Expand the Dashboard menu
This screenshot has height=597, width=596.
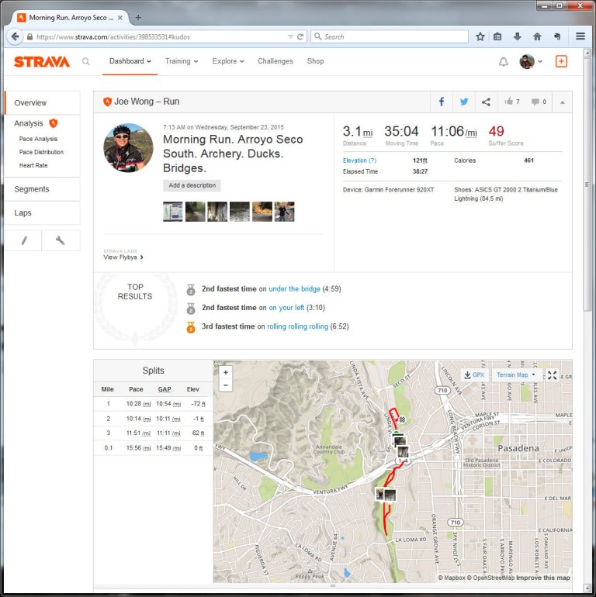click(130, 61)
